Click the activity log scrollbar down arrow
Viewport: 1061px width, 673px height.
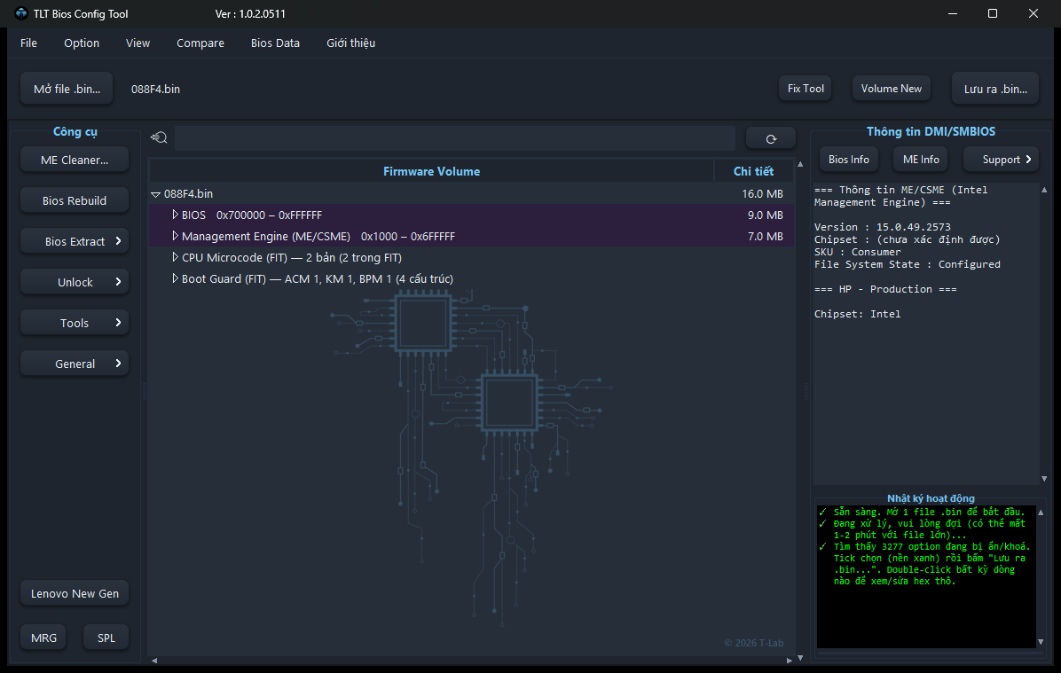click(x=1041, y=642)
